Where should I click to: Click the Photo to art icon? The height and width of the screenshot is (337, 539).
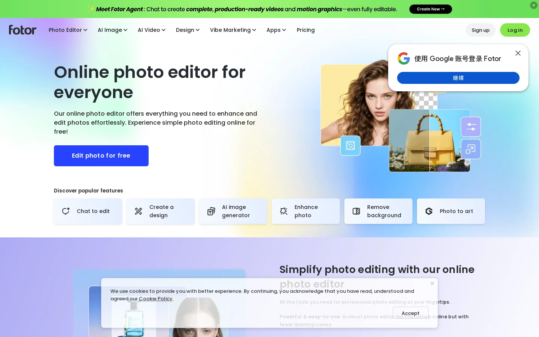[x=429, y=211]
